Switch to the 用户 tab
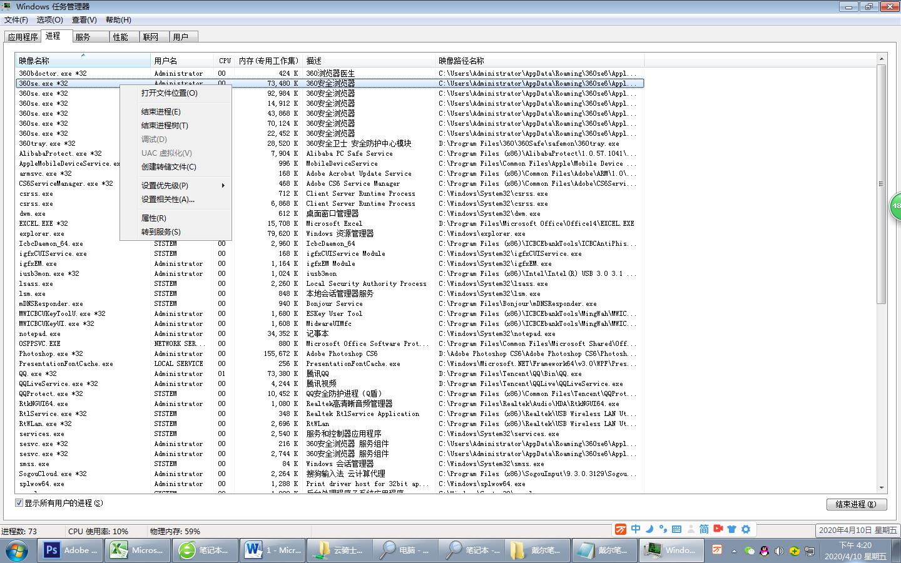This screenshot has height=563, width=901. point(184,37)
